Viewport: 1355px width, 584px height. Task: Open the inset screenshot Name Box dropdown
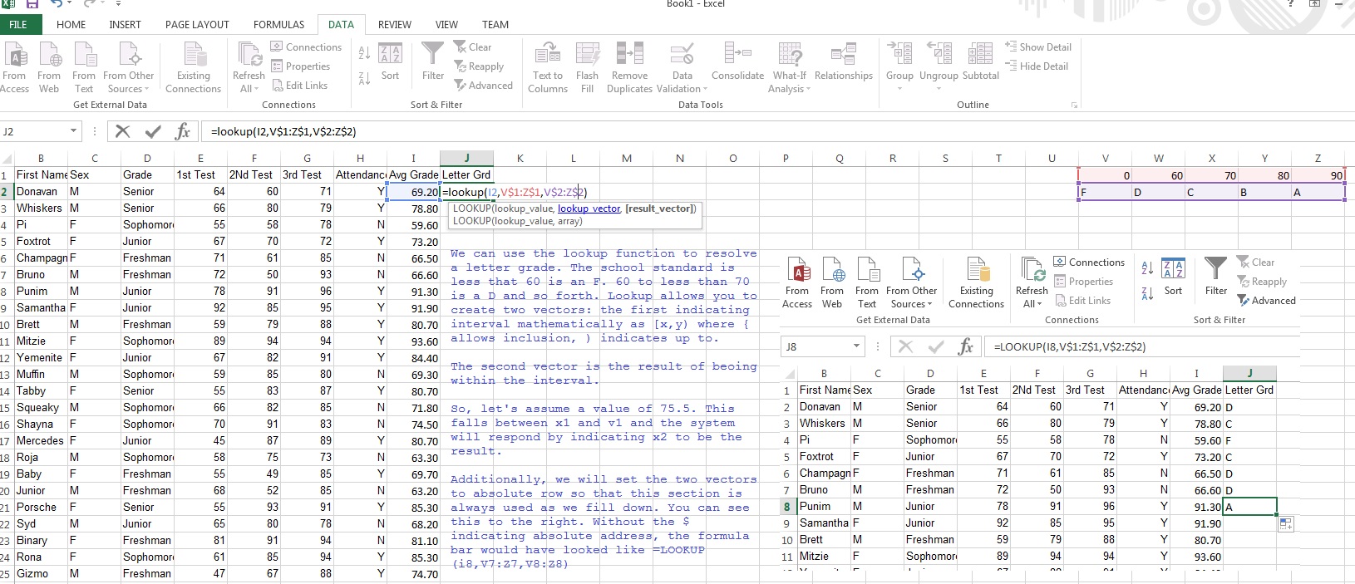[857, 346]
